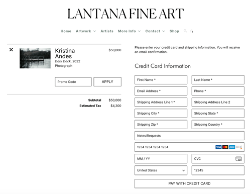Remove Kristina Andes item with X icon
The width and height of the screenshot is (251, 194).
click(11, 50)
